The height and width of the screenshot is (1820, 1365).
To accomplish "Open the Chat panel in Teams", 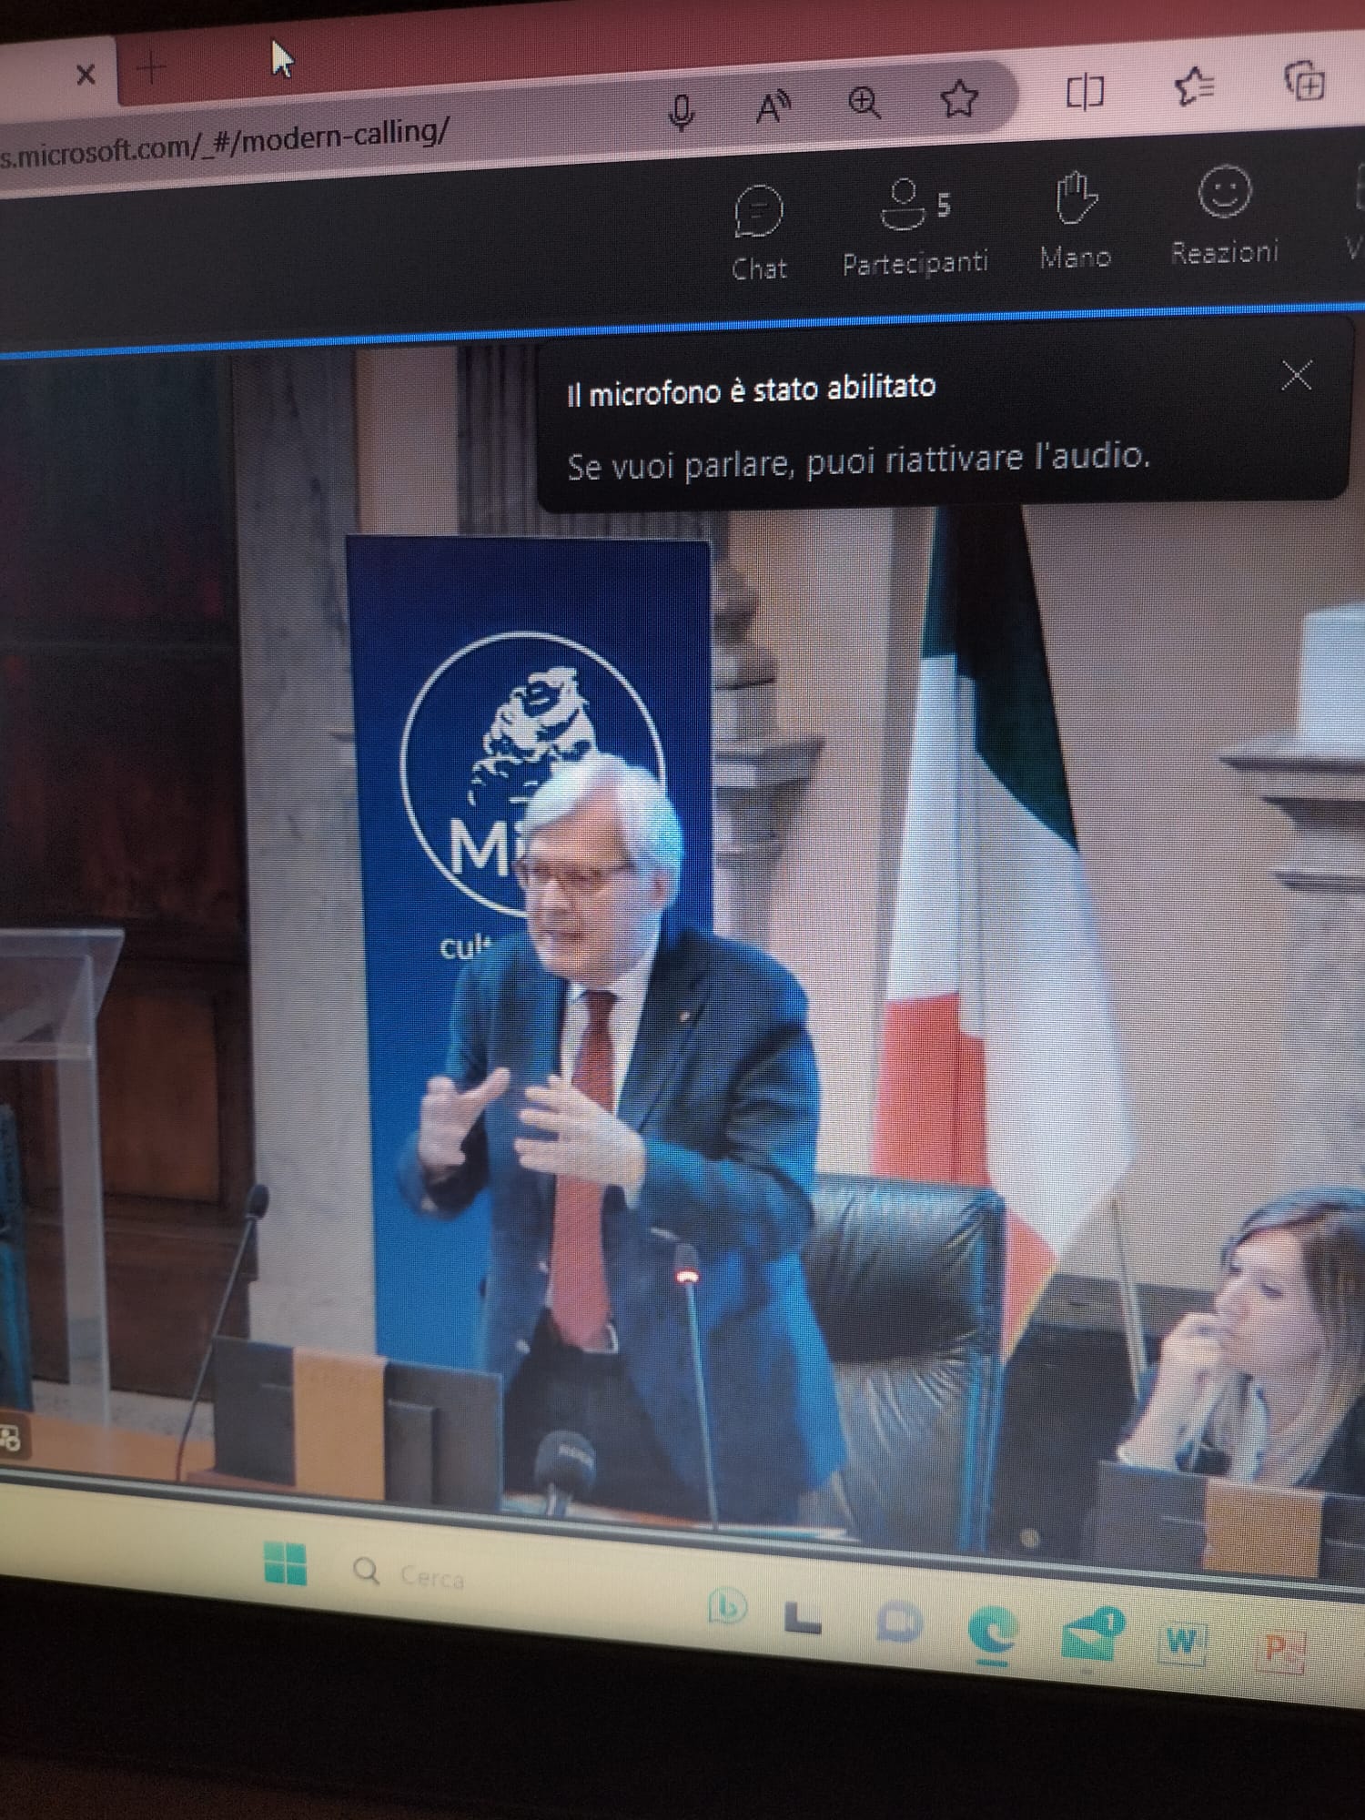I will [758, 231].
